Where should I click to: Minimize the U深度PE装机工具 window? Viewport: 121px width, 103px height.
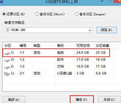(102, 1)
